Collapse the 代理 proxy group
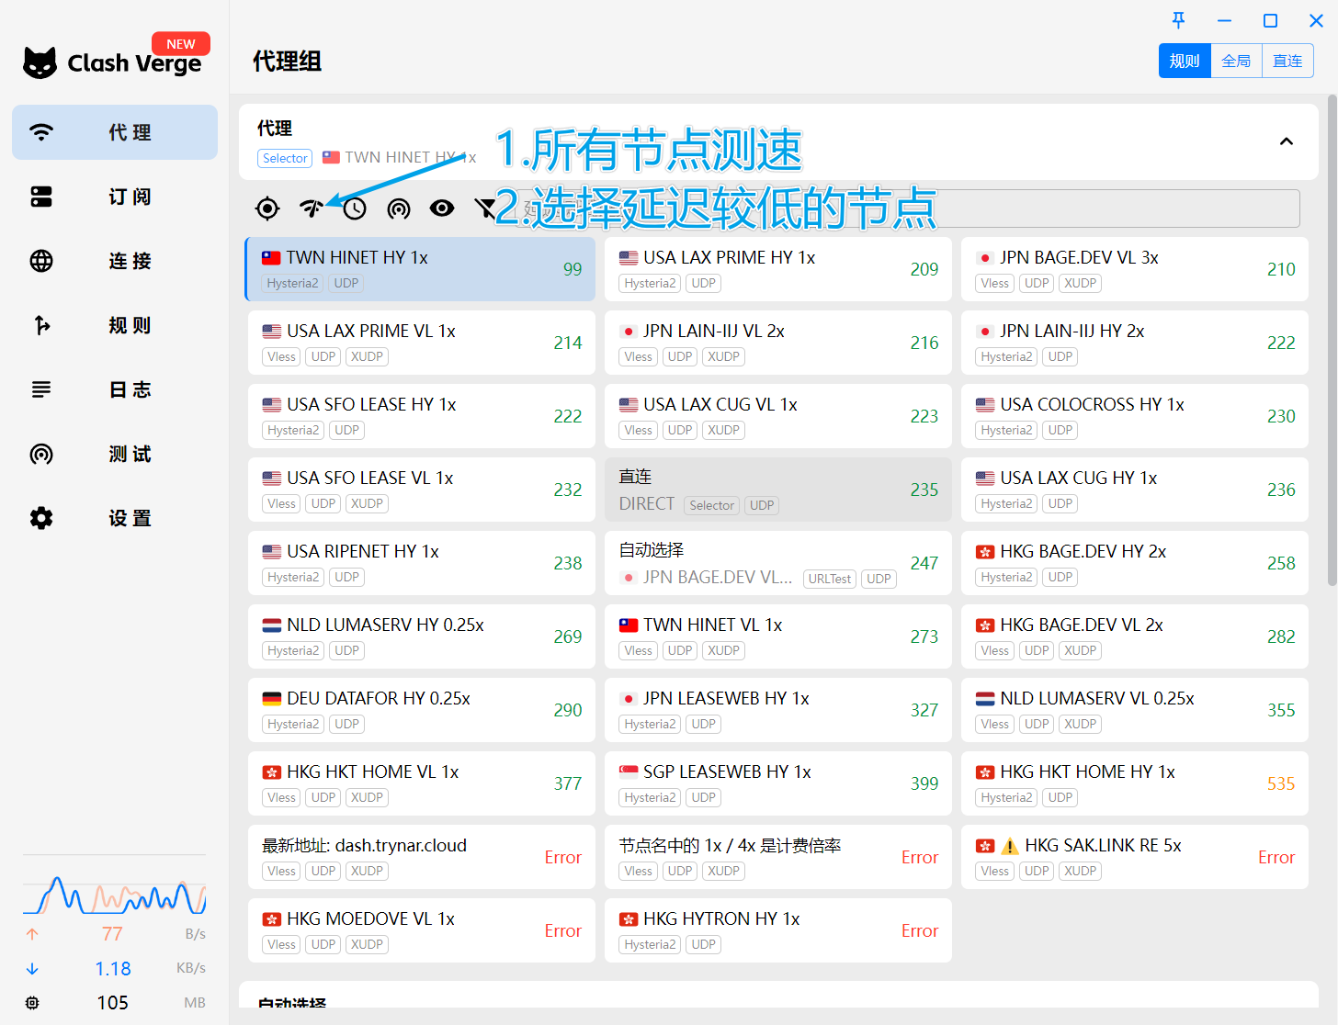 [x=1286, y=141]
